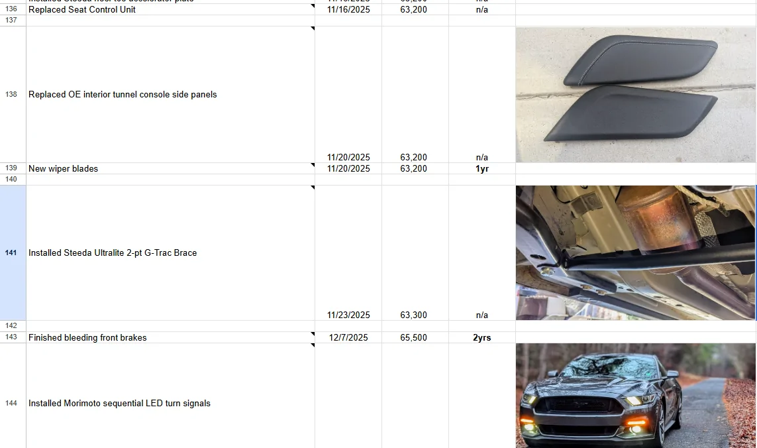The image size is (757, 448).
Task: Click mileage 63,200 in wiper blades row
Action: click(414, 169)
